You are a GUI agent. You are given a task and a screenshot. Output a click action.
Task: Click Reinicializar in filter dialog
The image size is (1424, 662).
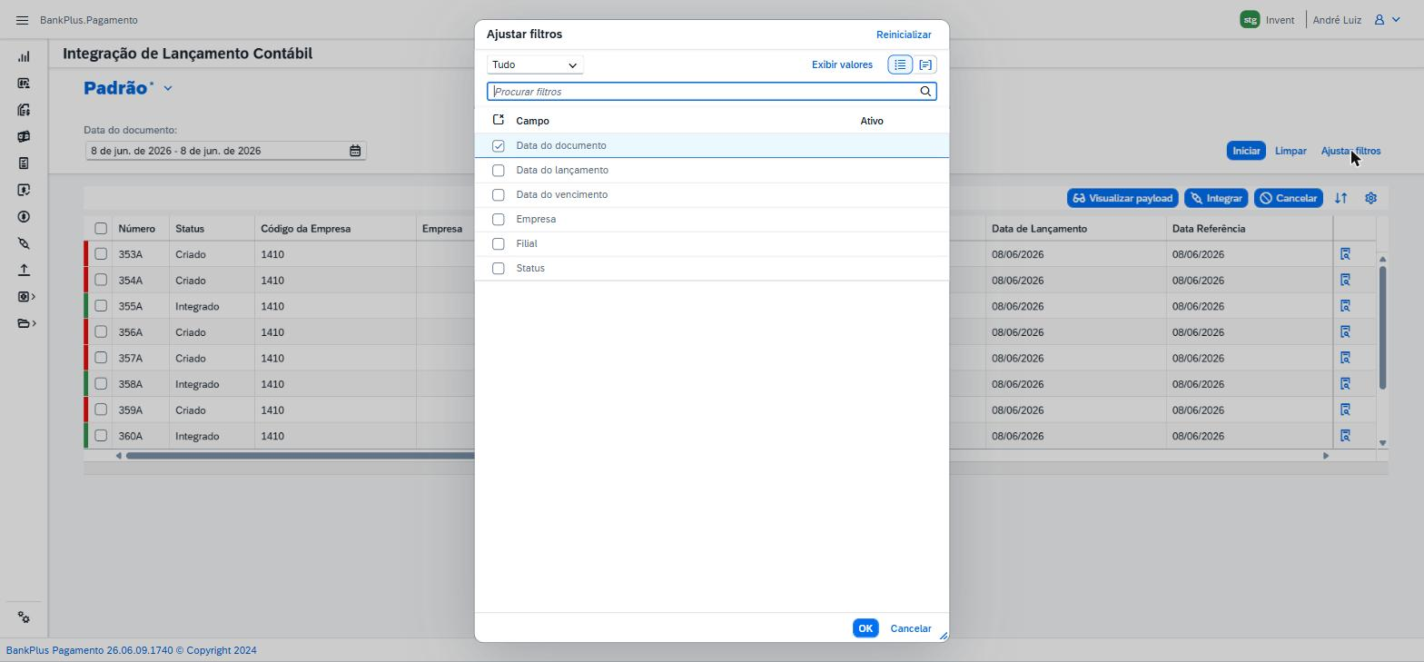pos(904,35)
